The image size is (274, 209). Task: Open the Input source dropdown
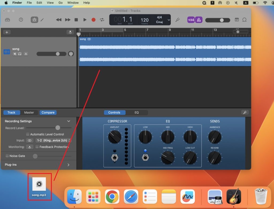tap(54, 140)
